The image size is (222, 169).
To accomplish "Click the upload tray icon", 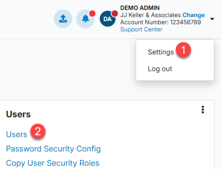I will (x=63, y=19).
